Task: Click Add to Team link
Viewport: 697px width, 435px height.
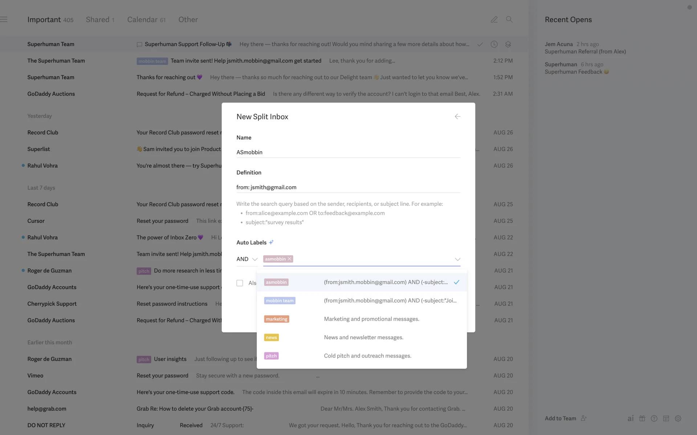Action: click(561, 418)
